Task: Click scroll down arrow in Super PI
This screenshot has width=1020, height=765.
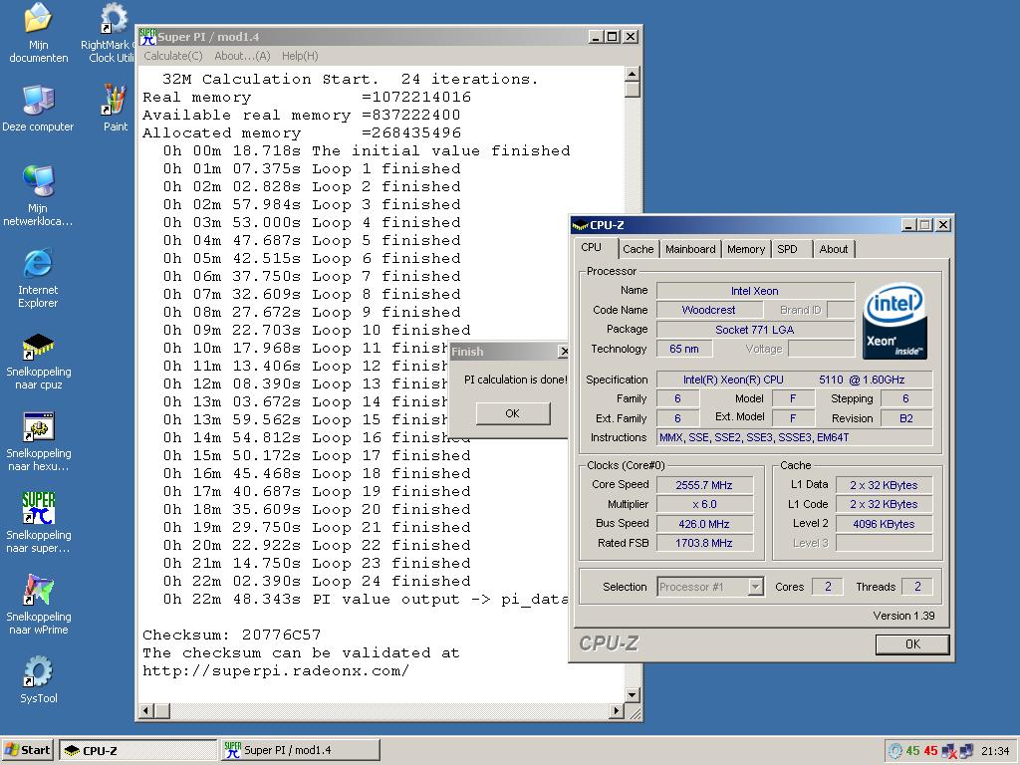Action: (632, 694)
